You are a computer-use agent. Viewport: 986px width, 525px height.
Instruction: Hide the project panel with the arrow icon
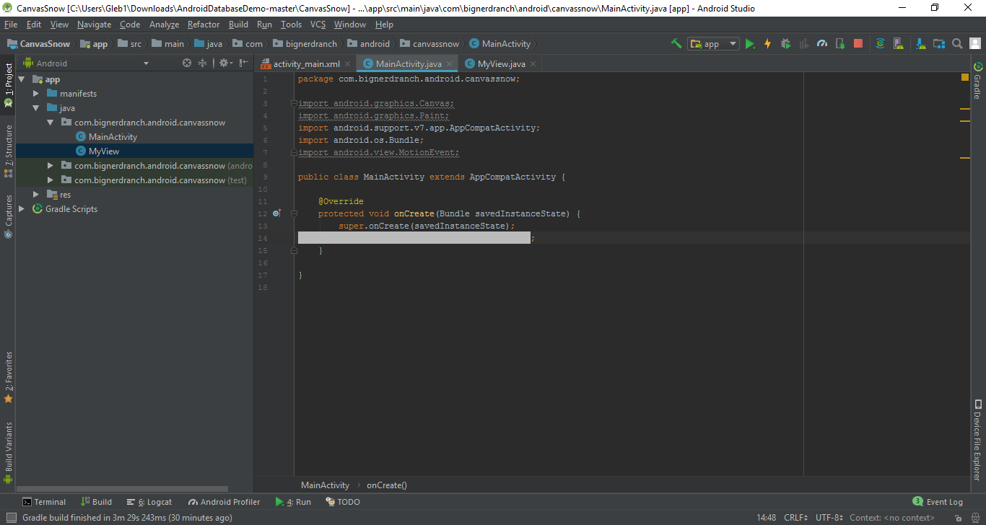coord(244,63)
